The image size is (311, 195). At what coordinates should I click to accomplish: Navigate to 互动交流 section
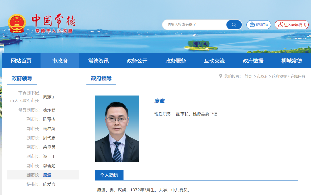coord(214,61)
